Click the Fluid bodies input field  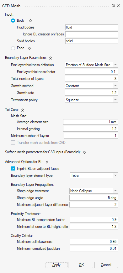(92, 27)
